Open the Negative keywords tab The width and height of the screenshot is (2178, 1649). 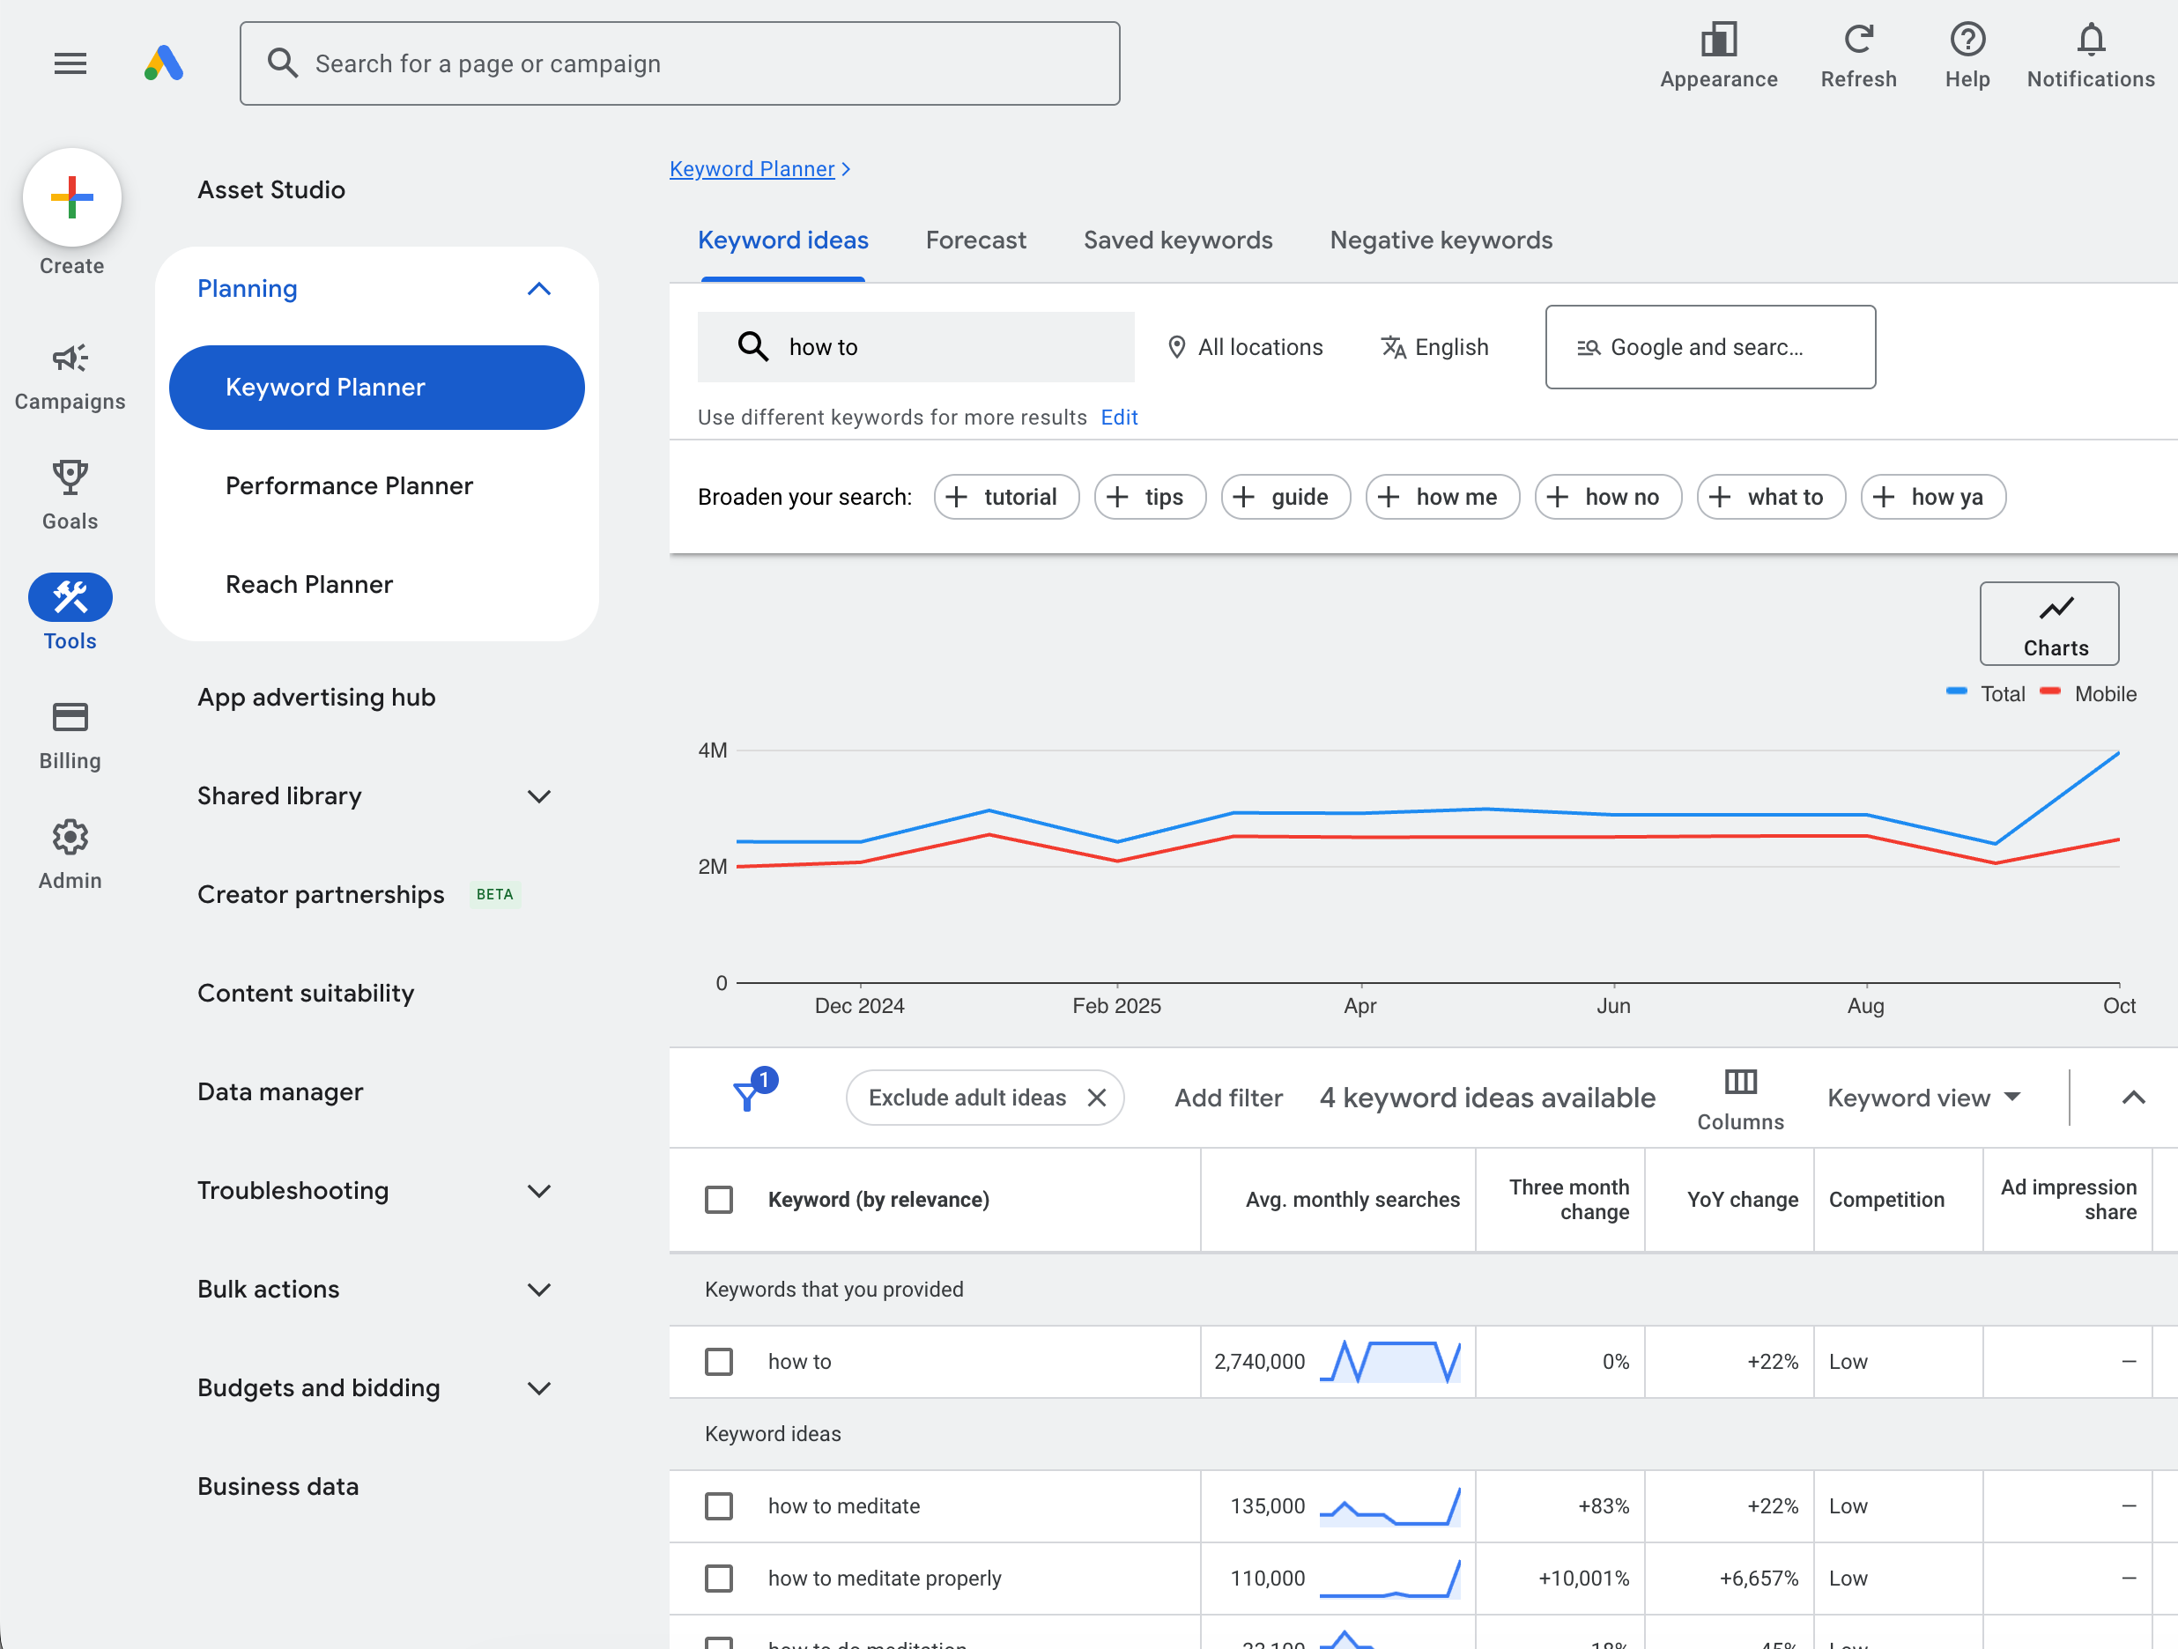pyautogui.click(x=1441, y=240)
